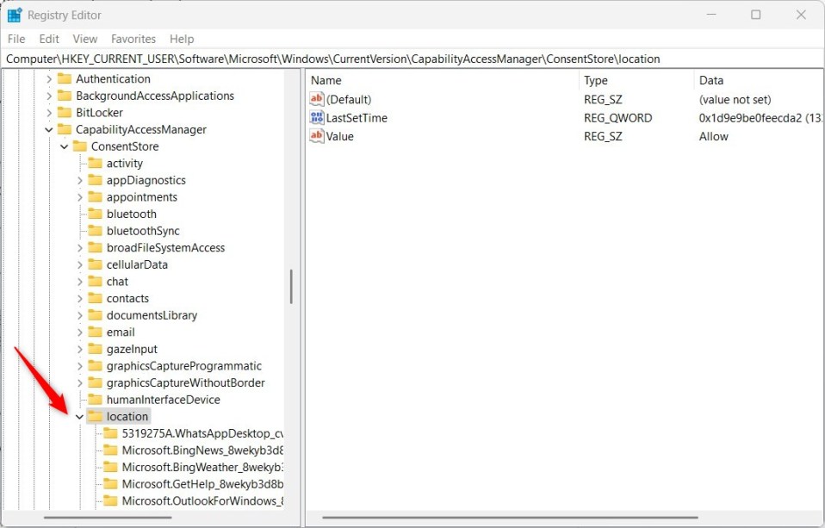The height and width of the screenshot is (528, 825).
Task: Select the BitLocker folder icon
Action: click(x=65, y=112)
